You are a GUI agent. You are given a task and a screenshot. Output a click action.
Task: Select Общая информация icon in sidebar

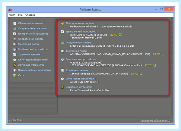coord(14,23)
